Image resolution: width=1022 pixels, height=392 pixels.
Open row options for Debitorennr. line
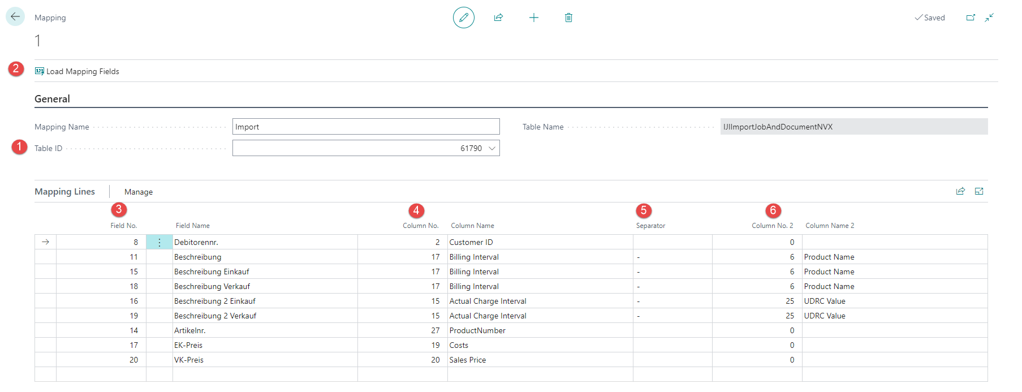[x=159, y=242]
